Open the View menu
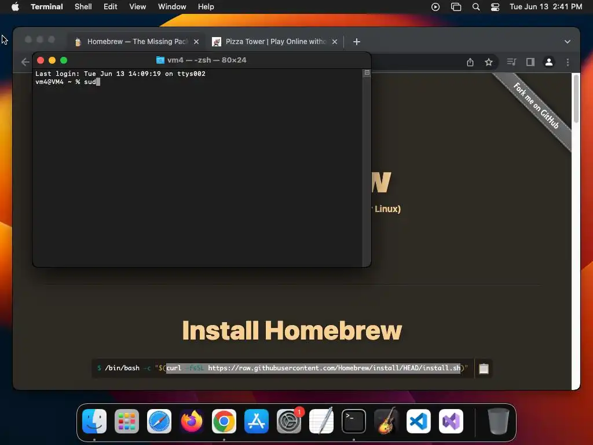593x445 pixels. click(x=138, y=7)
